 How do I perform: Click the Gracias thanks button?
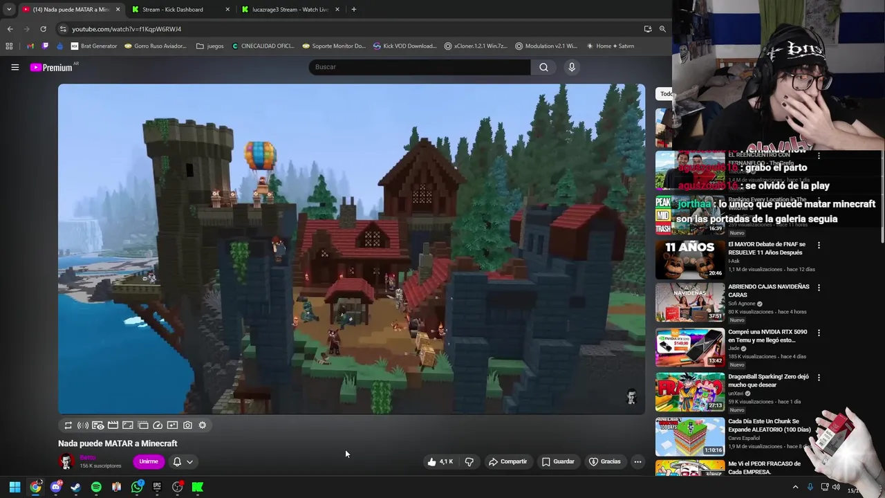coord(605,461)
